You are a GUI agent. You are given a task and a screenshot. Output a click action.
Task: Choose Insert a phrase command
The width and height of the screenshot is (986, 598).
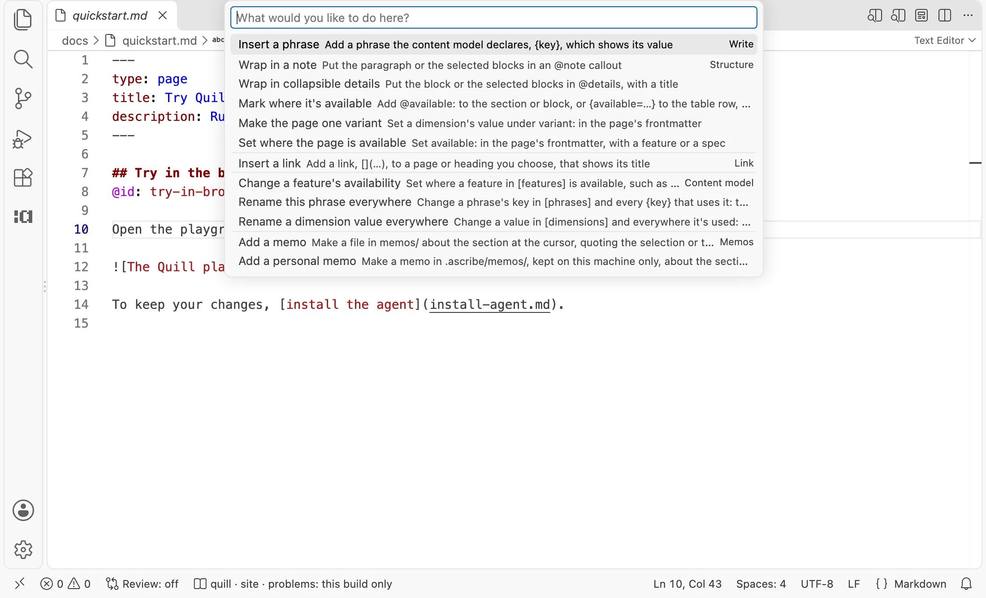[x=494, y=44]
